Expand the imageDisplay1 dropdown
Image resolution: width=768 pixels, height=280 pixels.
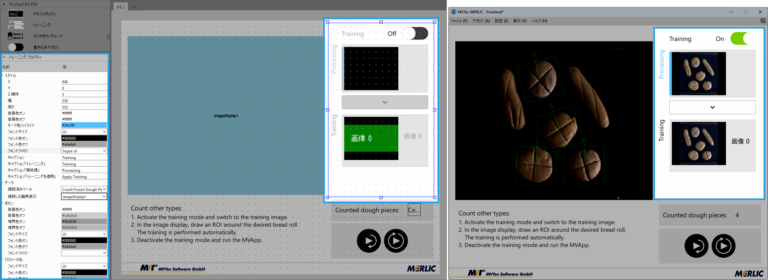[84, 197]
